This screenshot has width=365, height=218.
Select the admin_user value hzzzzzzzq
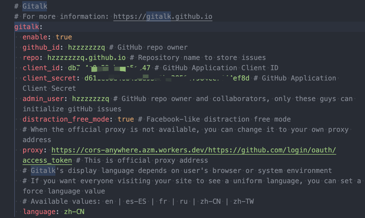[x=91, y=99]
